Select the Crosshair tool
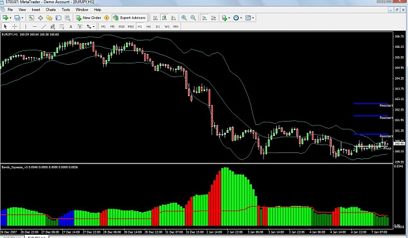Viewport: 408px width, 238px height. point(14,27)
